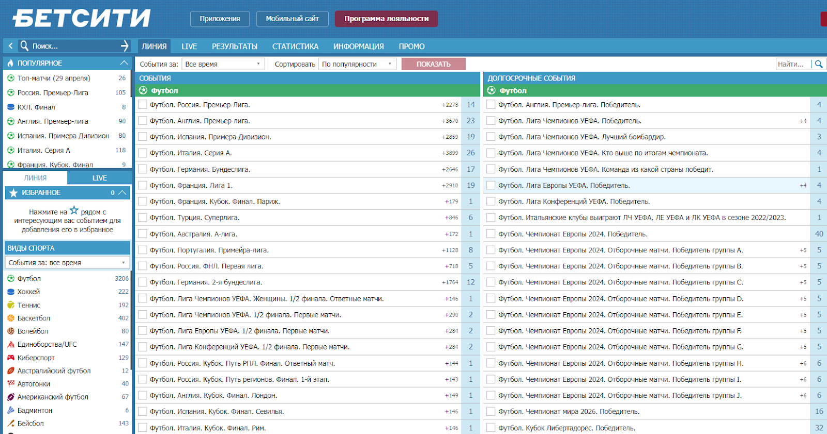Open the Англия. Премьер-лига sidebar link
827x434 pixels.
point(53,121)
